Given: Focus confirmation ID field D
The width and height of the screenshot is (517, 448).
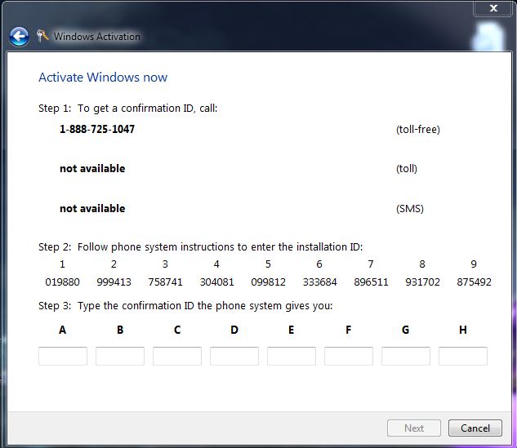Looking at the screenshot, I should coord(234,356).
